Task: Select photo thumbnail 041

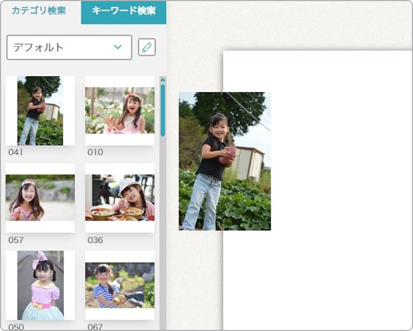Action: pyautogui.click(x=40, y=111)
